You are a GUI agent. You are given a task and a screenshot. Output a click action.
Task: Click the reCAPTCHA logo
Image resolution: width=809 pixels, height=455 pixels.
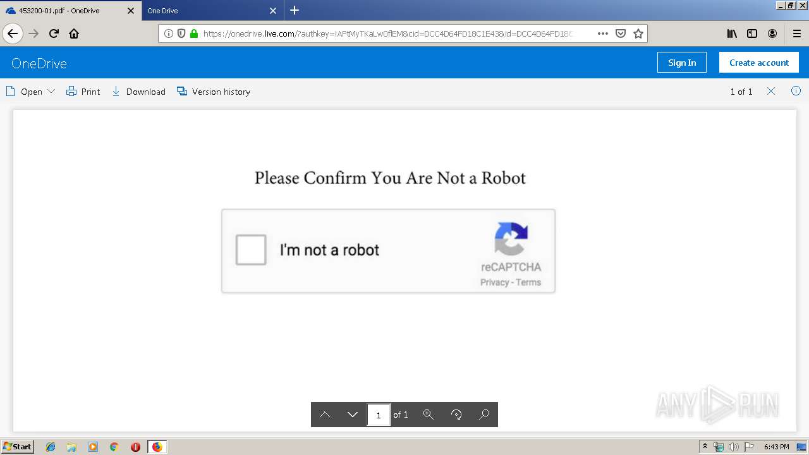(x=511, y=239)
